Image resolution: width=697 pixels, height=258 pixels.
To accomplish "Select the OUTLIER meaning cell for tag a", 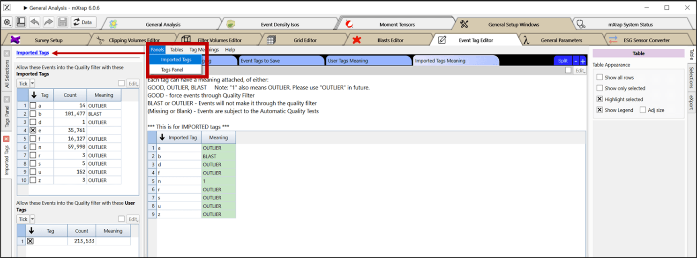I will (x=218, y=148).
